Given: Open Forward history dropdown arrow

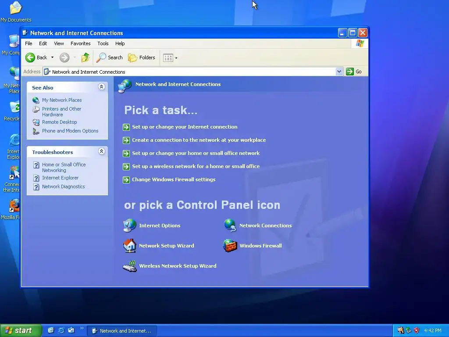Looking at the screenshot, I should click(75, 57).
